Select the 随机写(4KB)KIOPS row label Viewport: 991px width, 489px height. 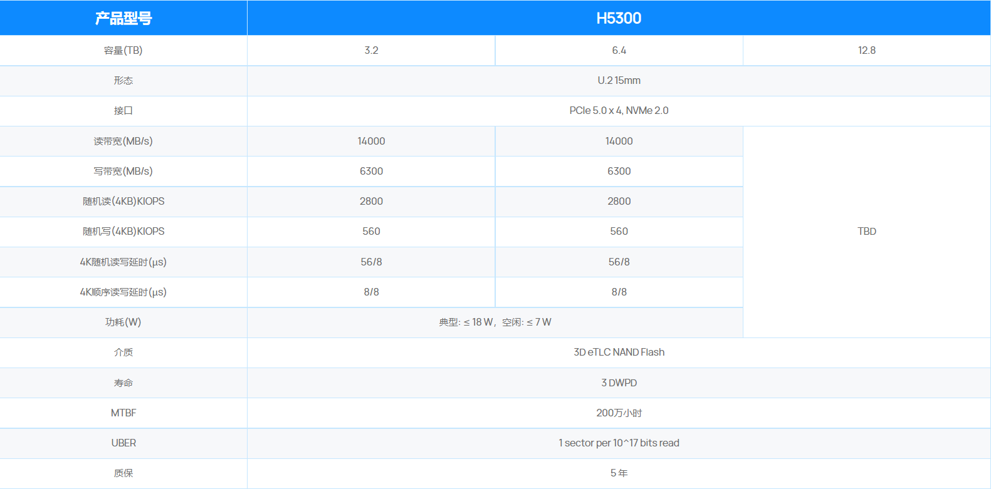(x=123, y=232)
